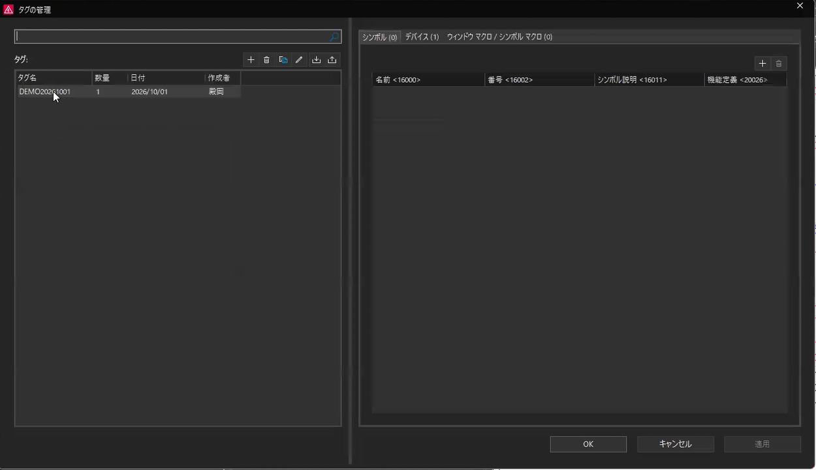Click the シンボル説明 <16011> column header
This screenshot has height=470, width=816.
click(x=650, y=80)
